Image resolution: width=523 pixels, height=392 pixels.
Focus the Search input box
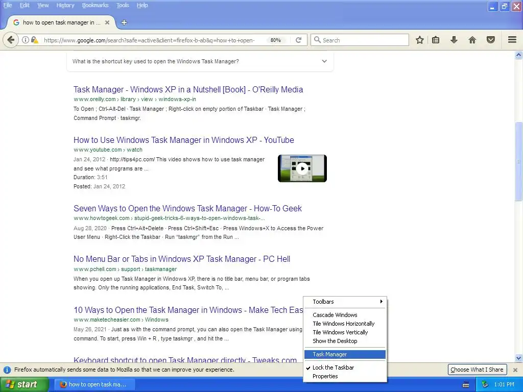[360, 40]
